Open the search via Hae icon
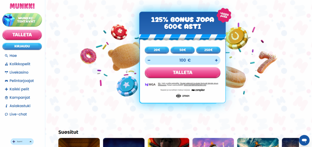312x147 pixels. (6, 56)
